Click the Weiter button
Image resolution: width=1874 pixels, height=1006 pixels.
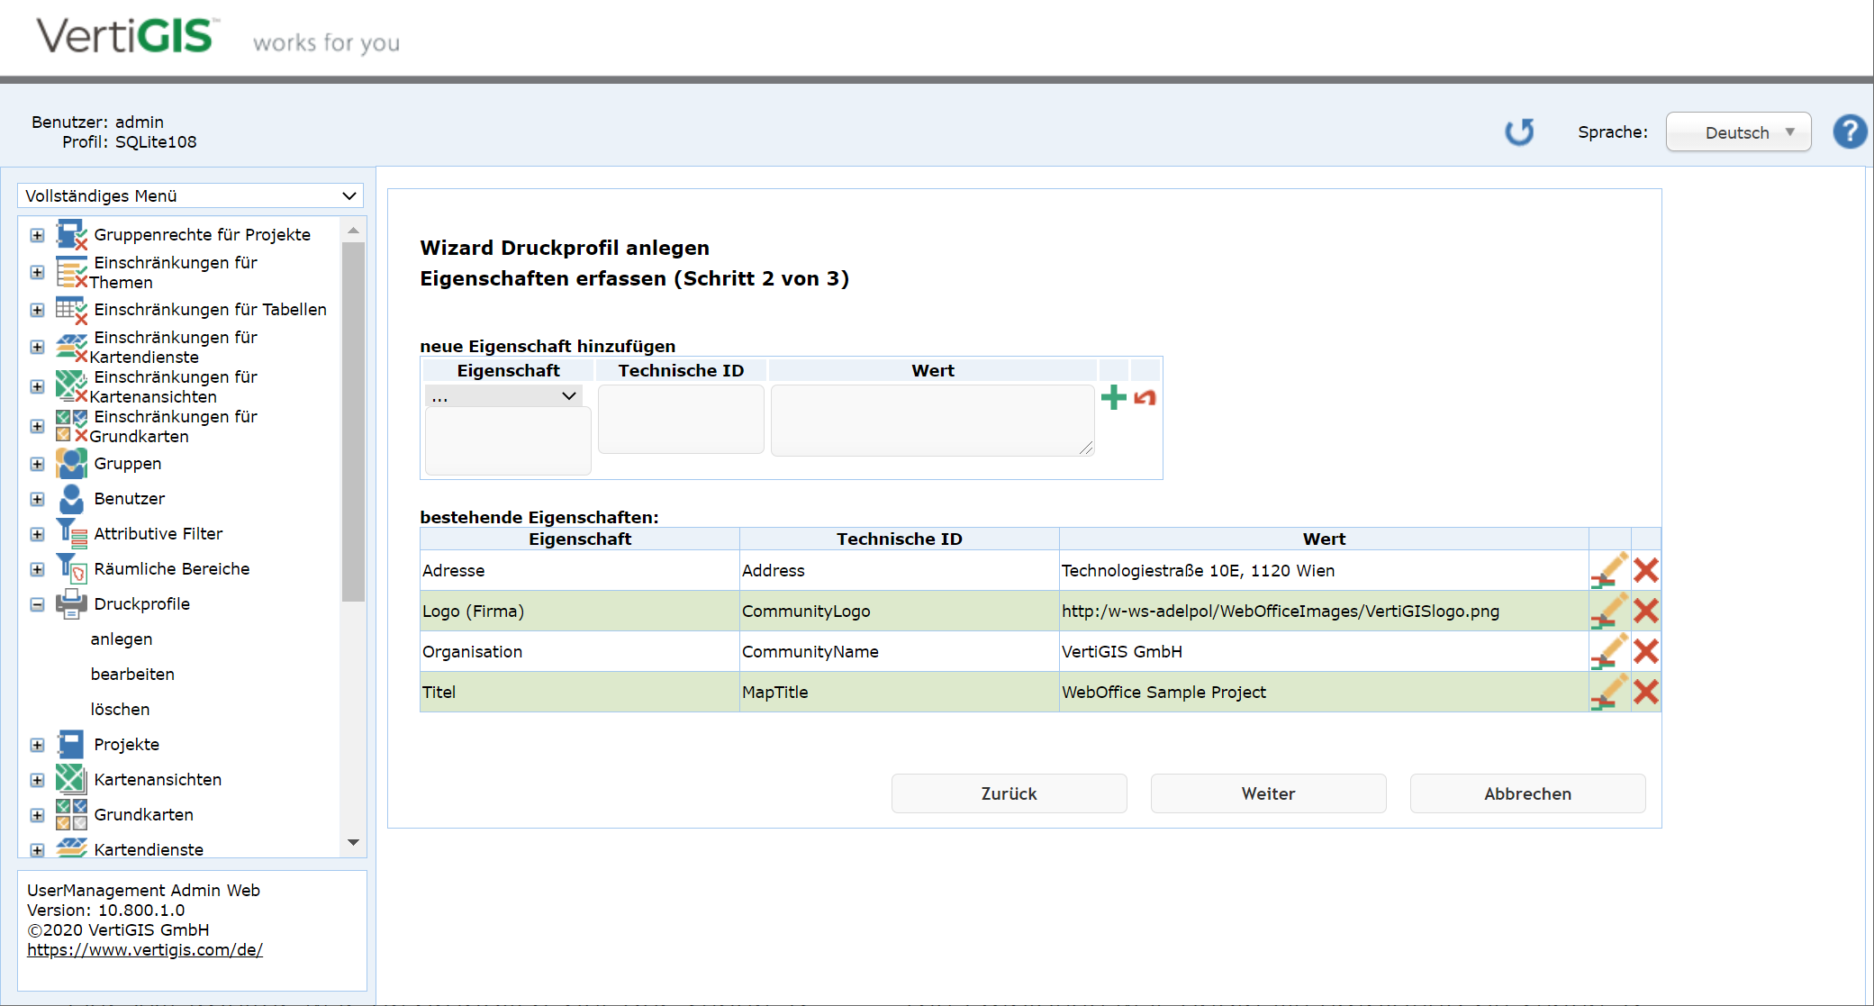1268,793
